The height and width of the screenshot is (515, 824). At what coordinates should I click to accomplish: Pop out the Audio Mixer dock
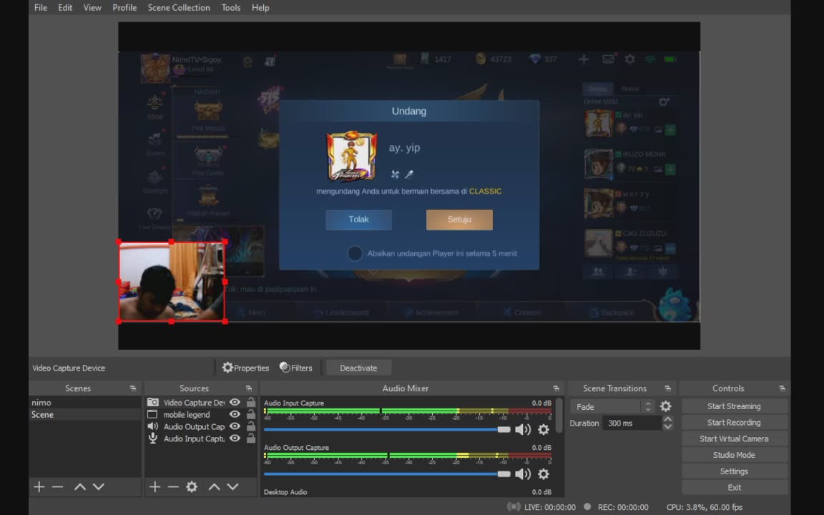(556, 388)
